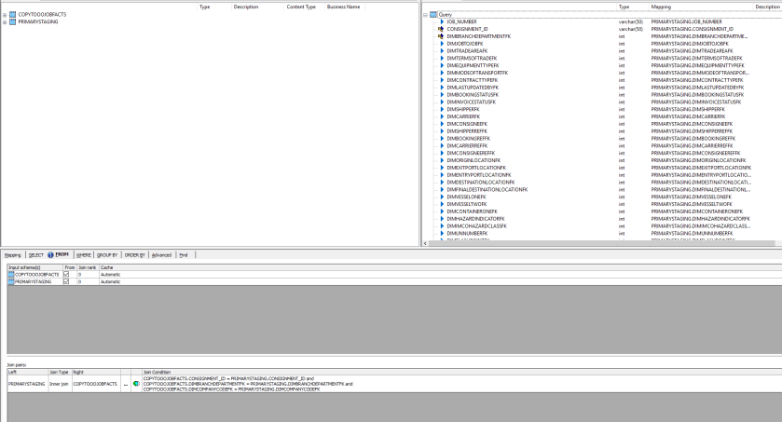Click the arrow icon next to DIMJOBTOJOBFK

(443, 43)
